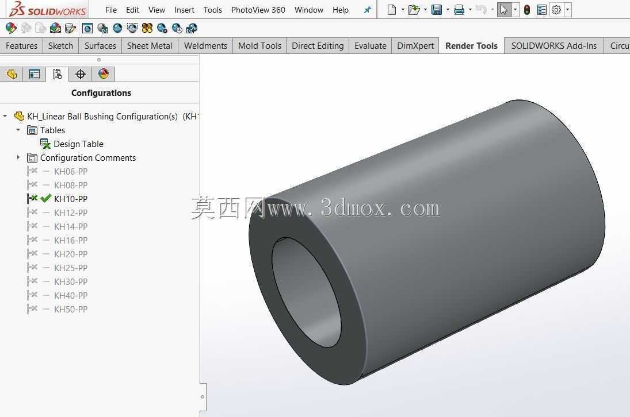
Task: Select the KH20-PP configuration
Action: 71,254
